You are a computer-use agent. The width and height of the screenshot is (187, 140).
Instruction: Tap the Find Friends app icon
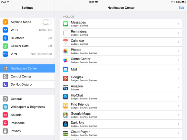click(x=65, y=106)
